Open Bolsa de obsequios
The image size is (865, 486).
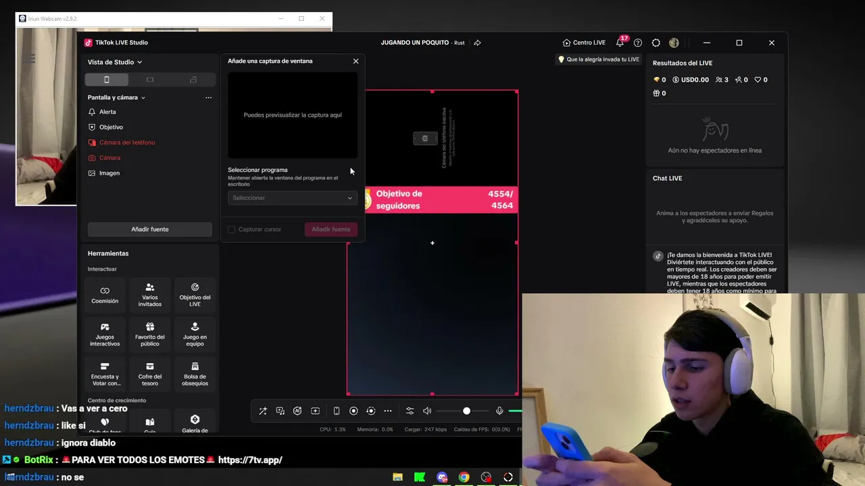pos(195,375)
